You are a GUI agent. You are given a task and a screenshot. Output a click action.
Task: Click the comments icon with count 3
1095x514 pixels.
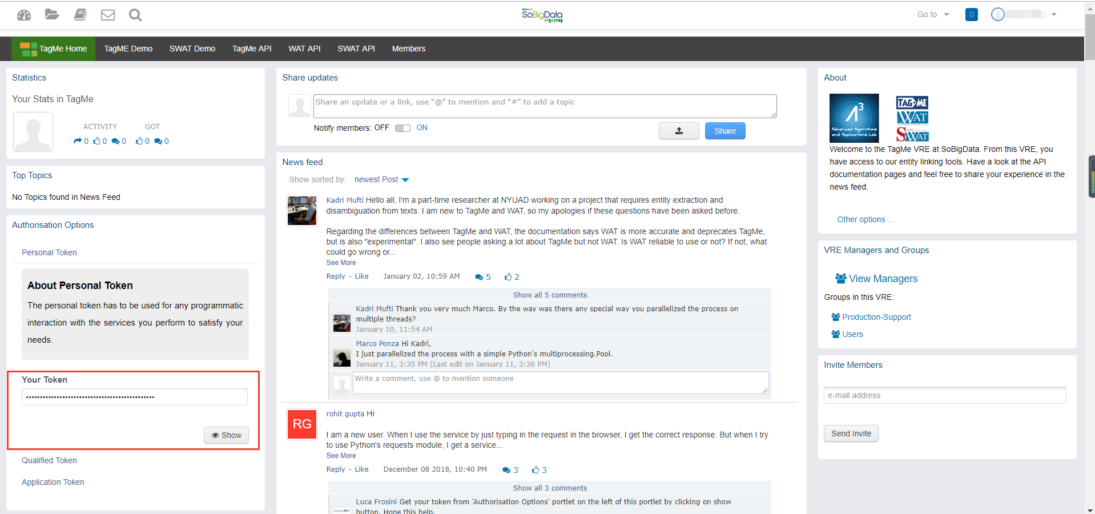click(506, 470)
